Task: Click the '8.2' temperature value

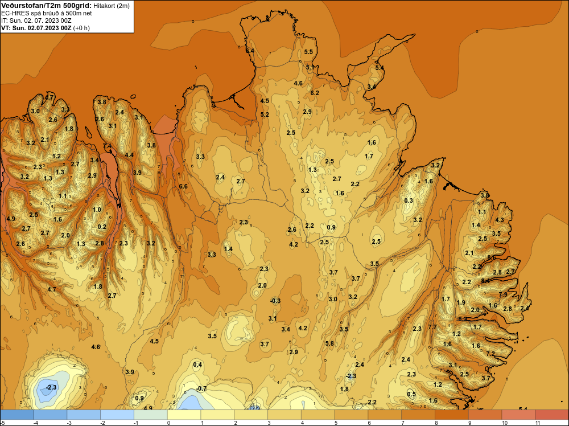Action: 463,319
